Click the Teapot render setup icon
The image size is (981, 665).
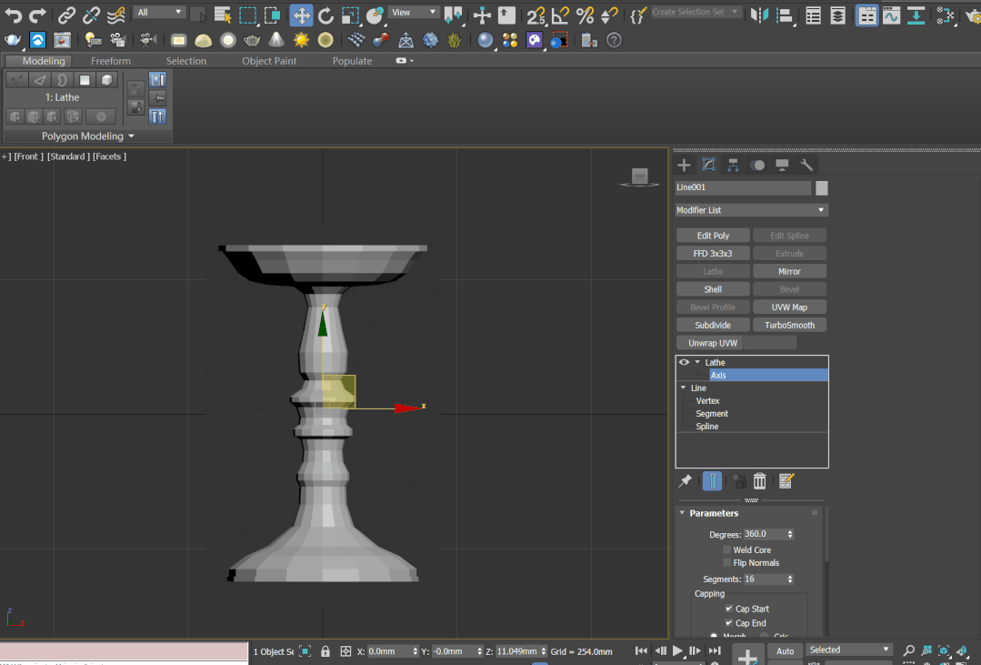click(x=13, y=41)
